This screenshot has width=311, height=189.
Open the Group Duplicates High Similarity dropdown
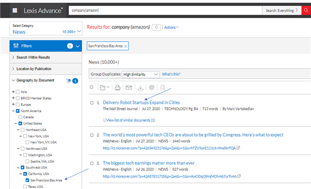point(140,74)
